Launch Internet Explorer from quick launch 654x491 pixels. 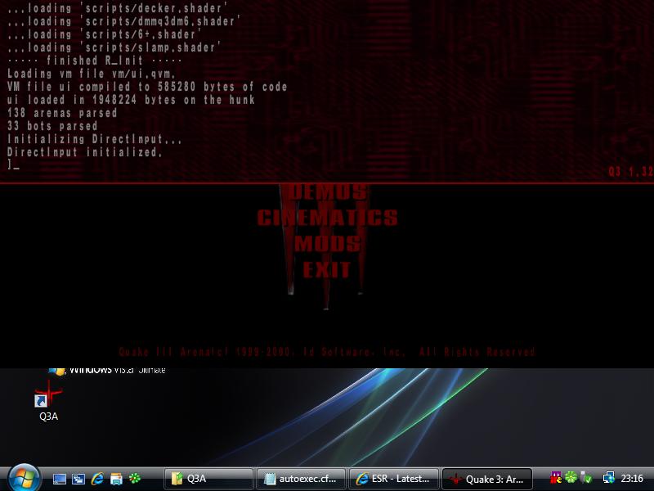(97, 479)
